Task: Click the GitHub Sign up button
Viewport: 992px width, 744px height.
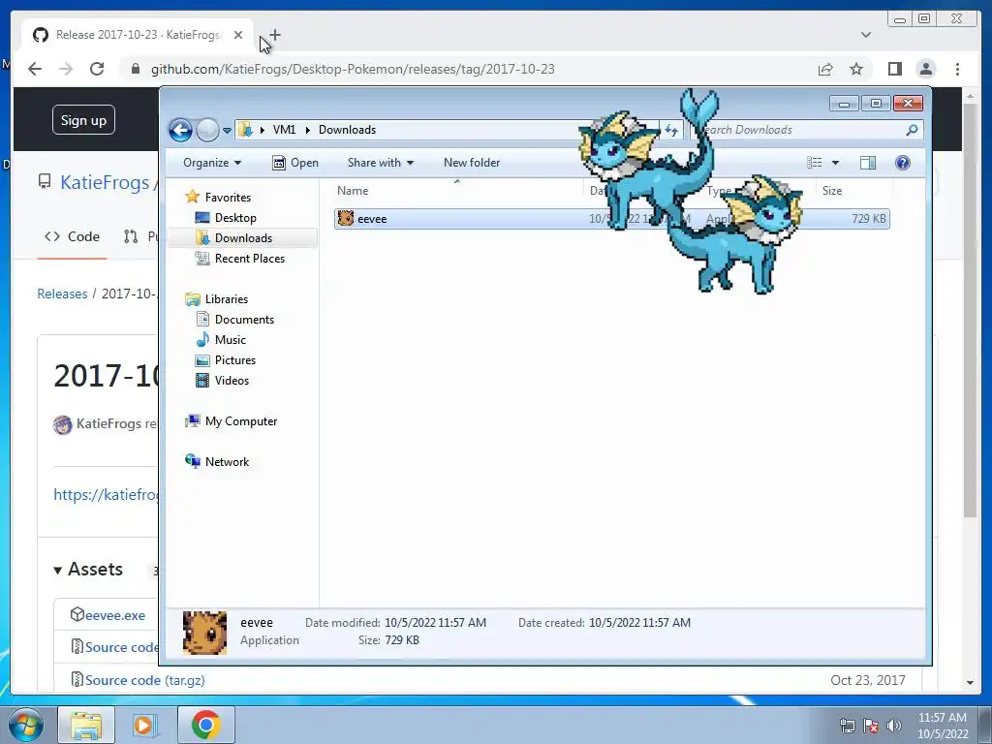Action: pos(83,120)
